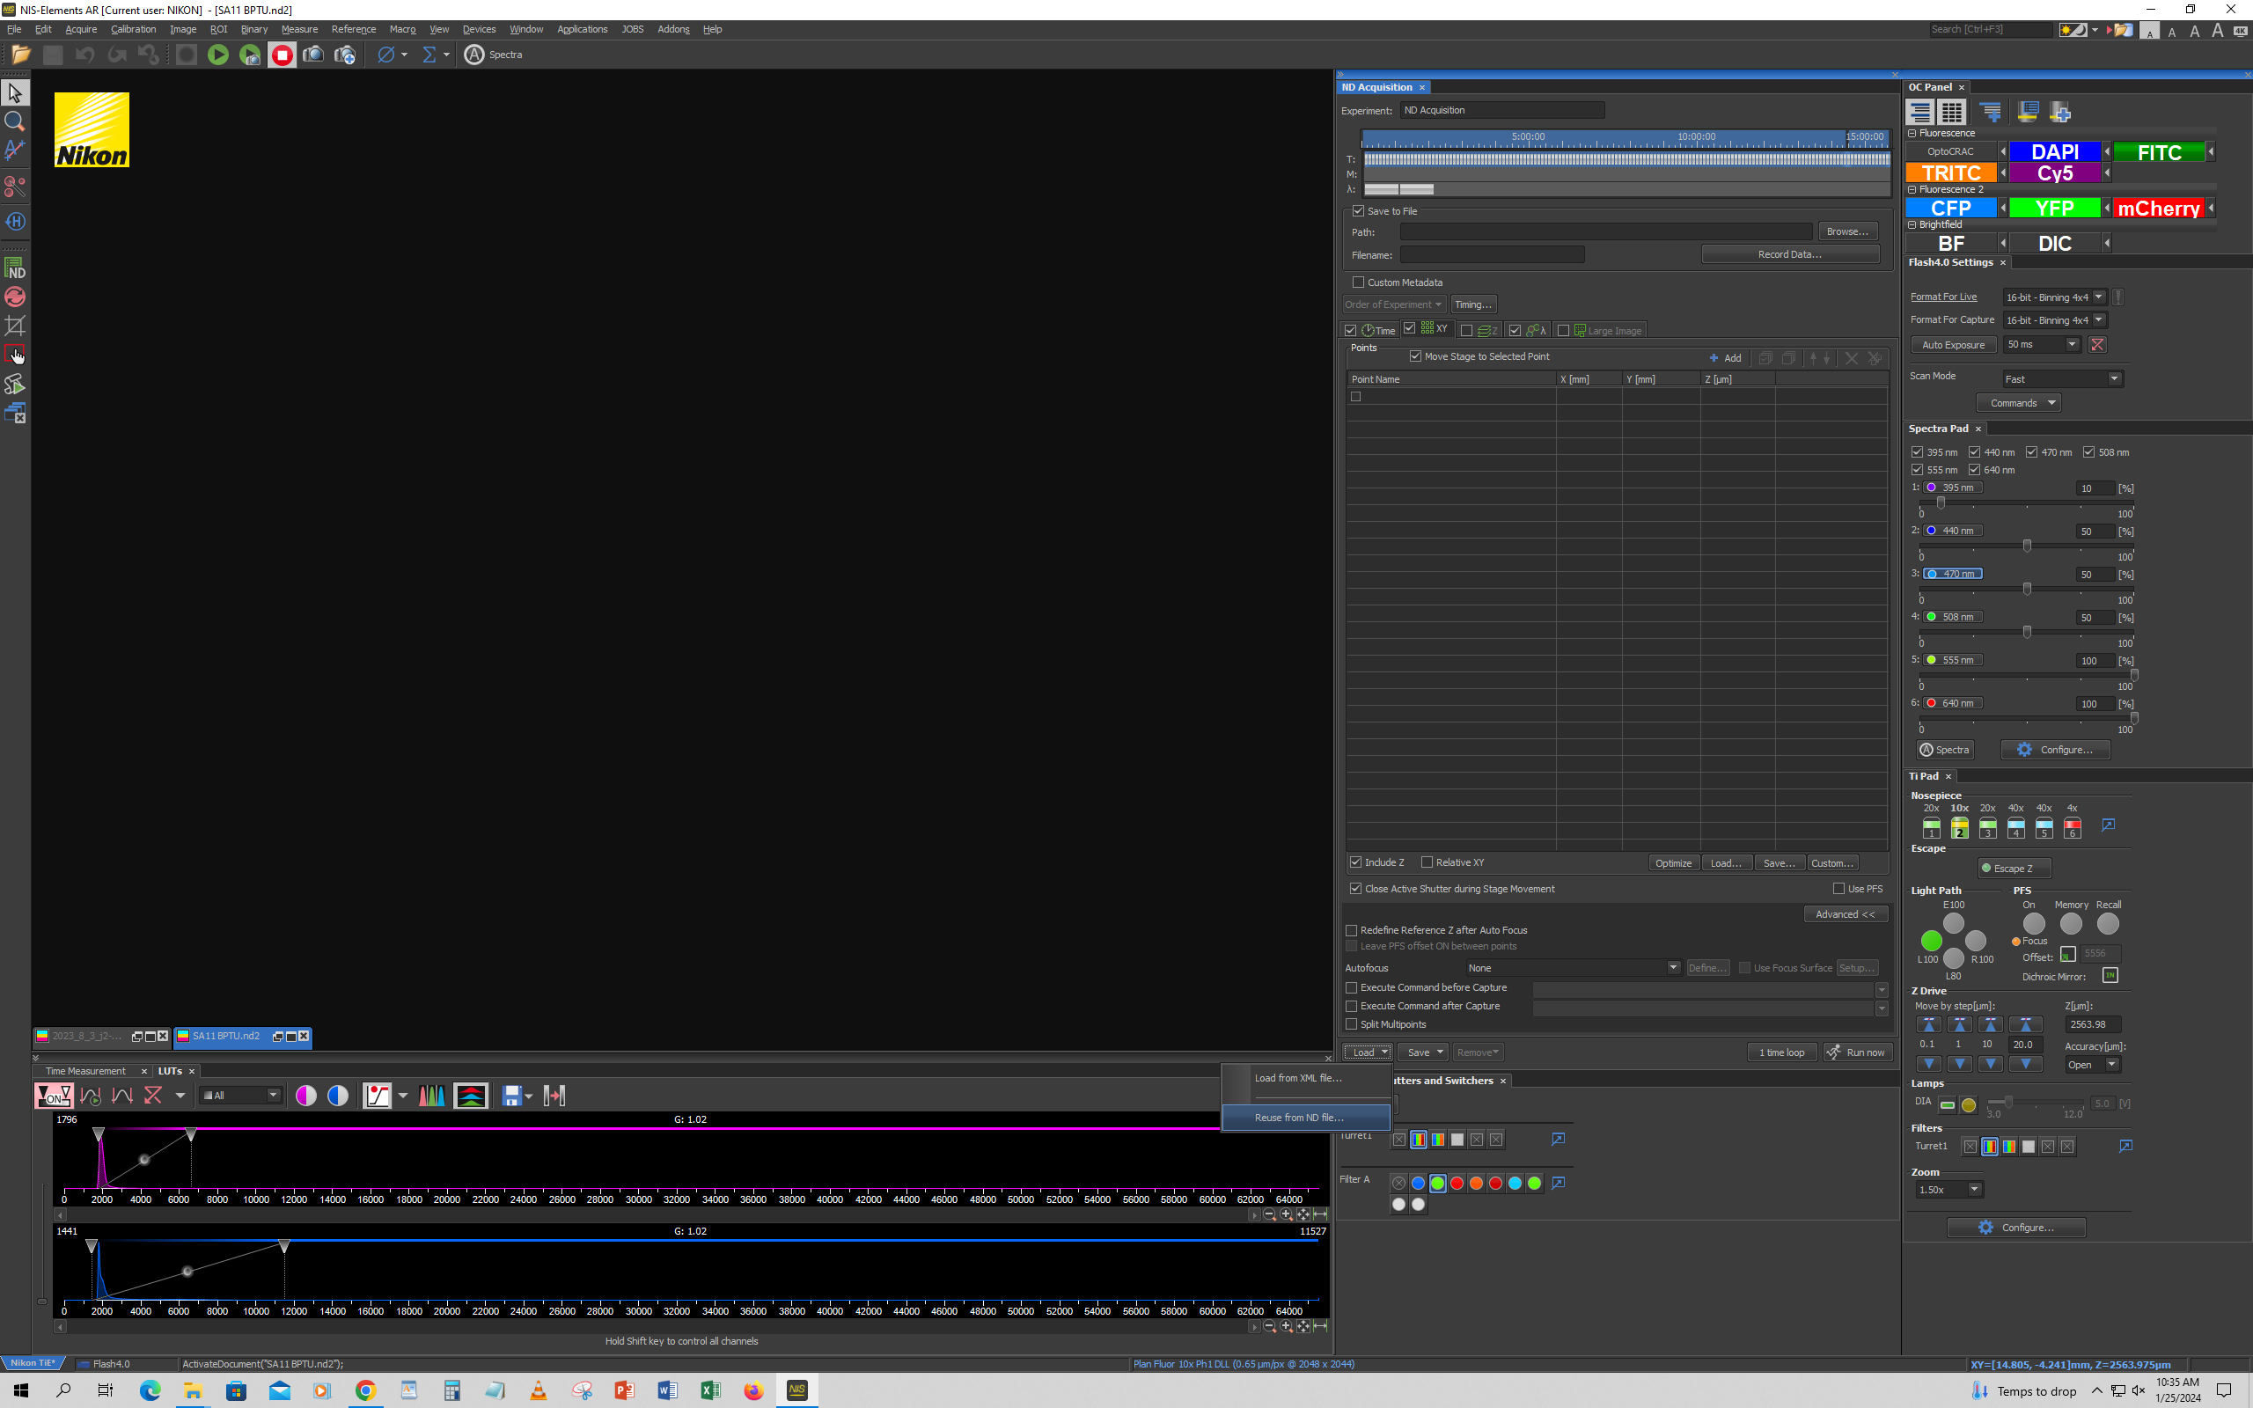Click the Open folder toolbar icon

tap(20, 55)
